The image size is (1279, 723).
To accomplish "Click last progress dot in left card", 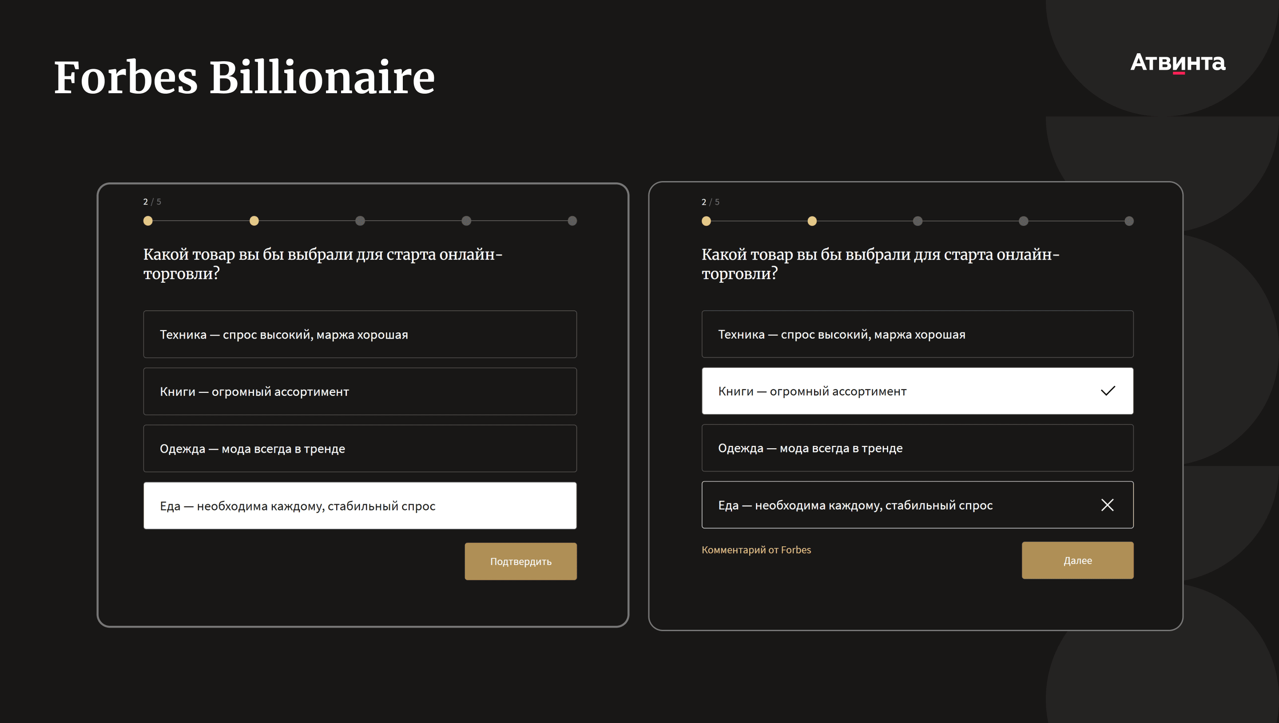I will click(x=572, y=221).
